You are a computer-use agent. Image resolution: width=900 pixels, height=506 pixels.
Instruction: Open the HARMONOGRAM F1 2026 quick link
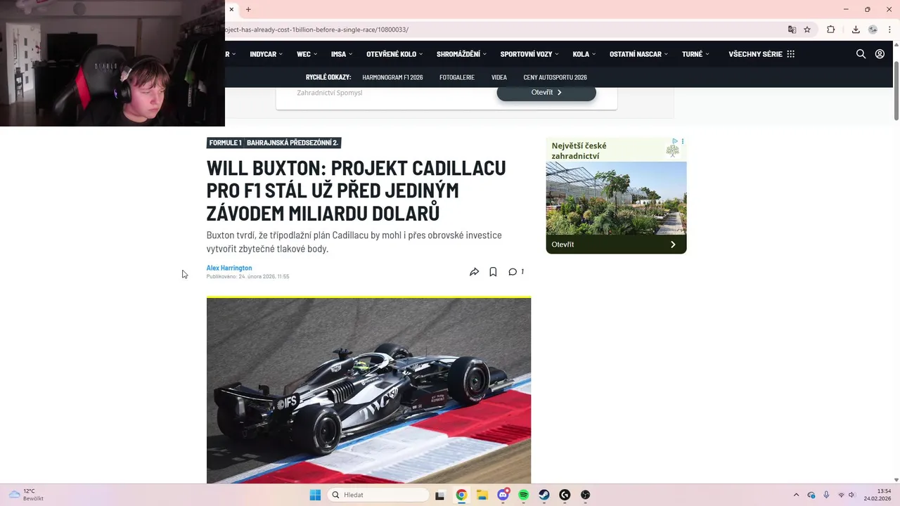pos(392,77)
